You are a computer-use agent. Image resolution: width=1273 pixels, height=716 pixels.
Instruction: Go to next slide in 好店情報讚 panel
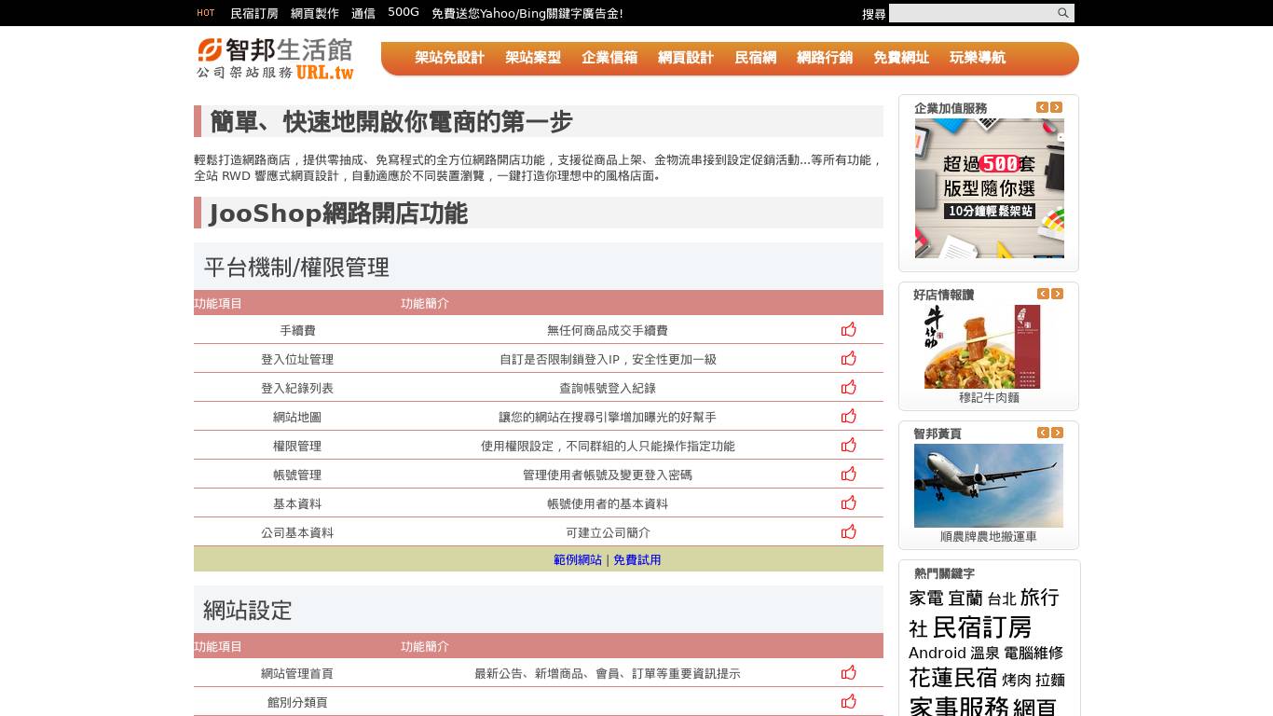(x=1057, y=294)
